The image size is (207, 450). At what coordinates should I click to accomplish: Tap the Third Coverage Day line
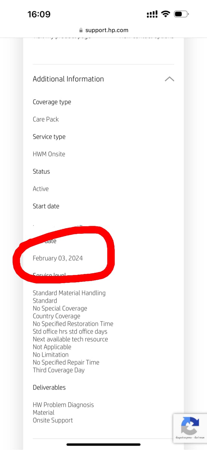pos(59,370)
